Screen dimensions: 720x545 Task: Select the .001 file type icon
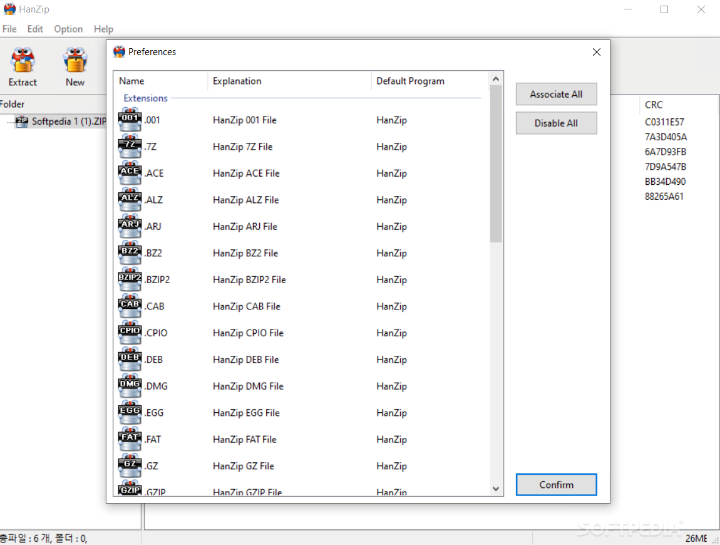pyautogui.click(x=130, y=120)
